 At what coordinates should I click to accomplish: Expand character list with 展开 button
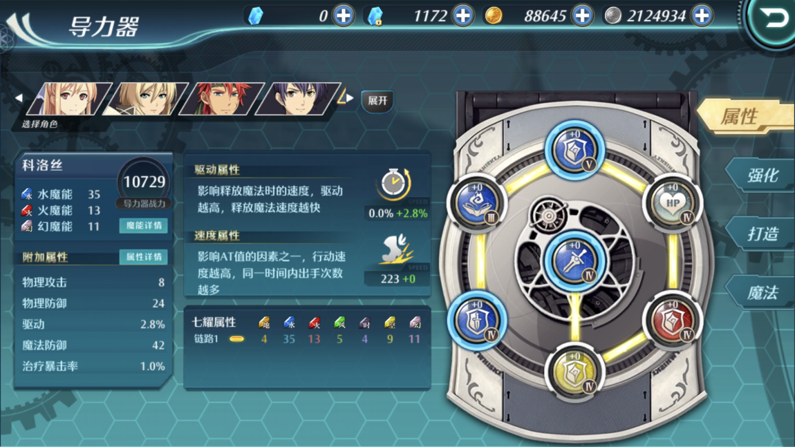(377, 101)
